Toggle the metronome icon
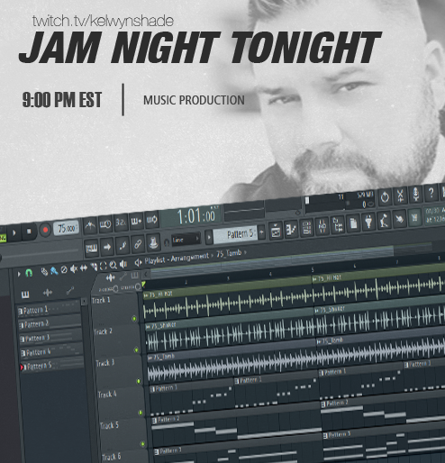Screen dimensions: 445x463 (90, 225)
